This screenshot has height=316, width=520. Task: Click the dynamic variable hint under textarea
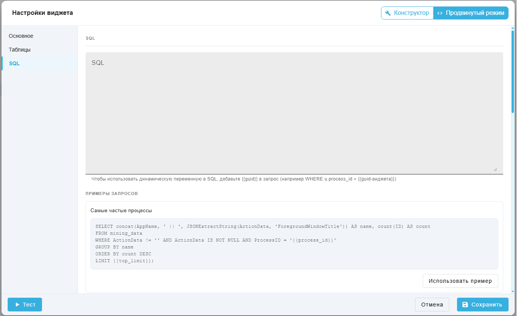coord(244,179)
